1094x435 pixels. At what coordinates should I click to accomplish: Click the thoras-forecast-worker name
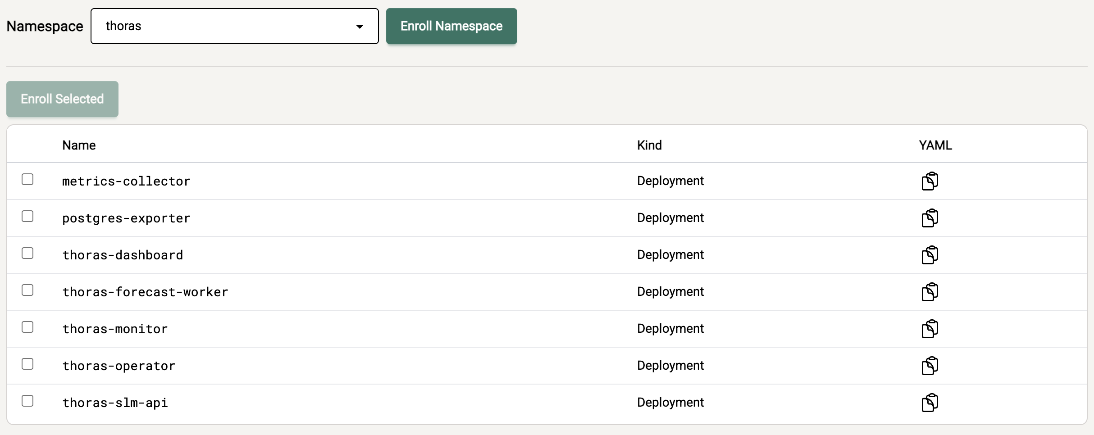(145, 292)
